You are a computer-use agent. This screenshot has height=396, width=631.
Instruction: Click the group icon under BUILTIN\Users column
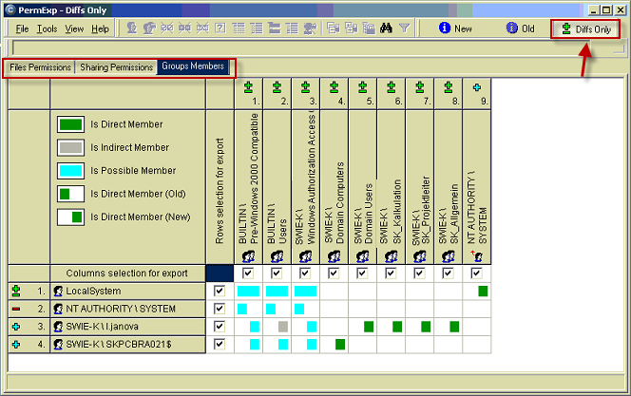[277, 256]
